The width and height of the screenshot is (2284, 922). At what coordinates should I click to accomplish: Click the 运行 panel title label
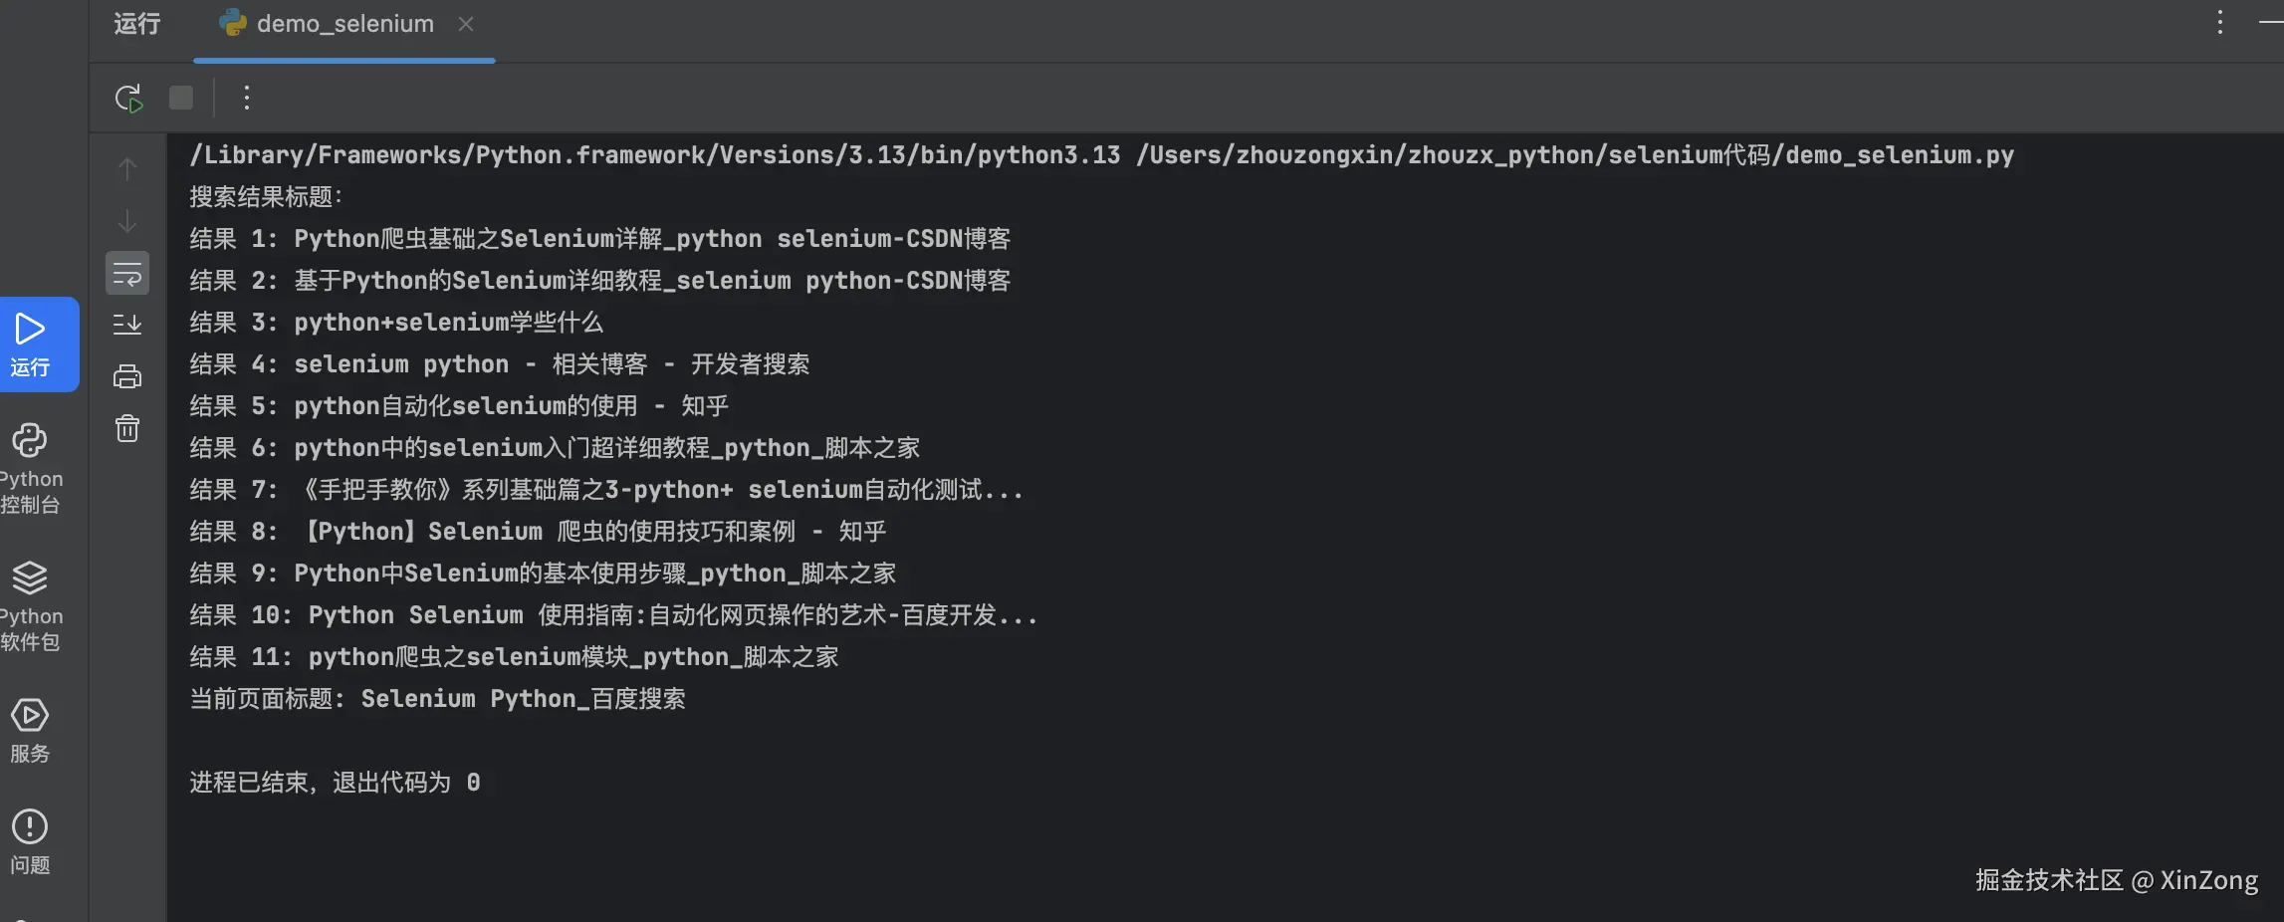click(x=136, y=24)
